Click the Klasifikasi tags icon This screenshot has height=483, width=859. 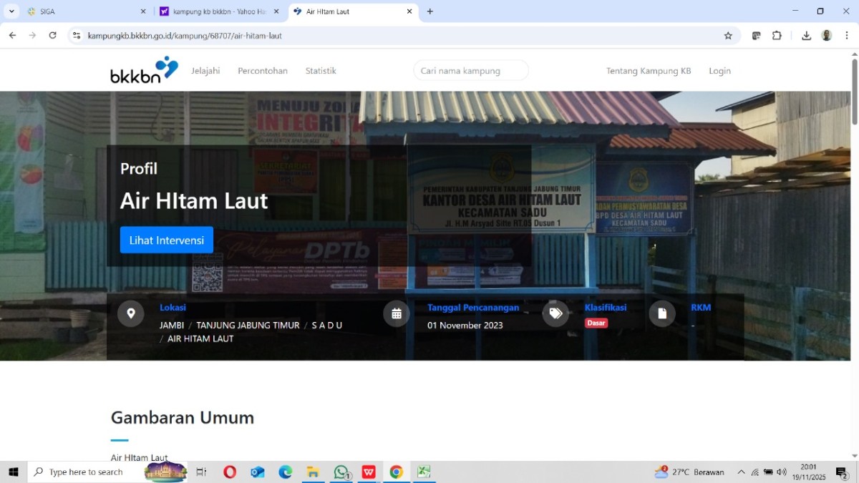pos(555,313)
